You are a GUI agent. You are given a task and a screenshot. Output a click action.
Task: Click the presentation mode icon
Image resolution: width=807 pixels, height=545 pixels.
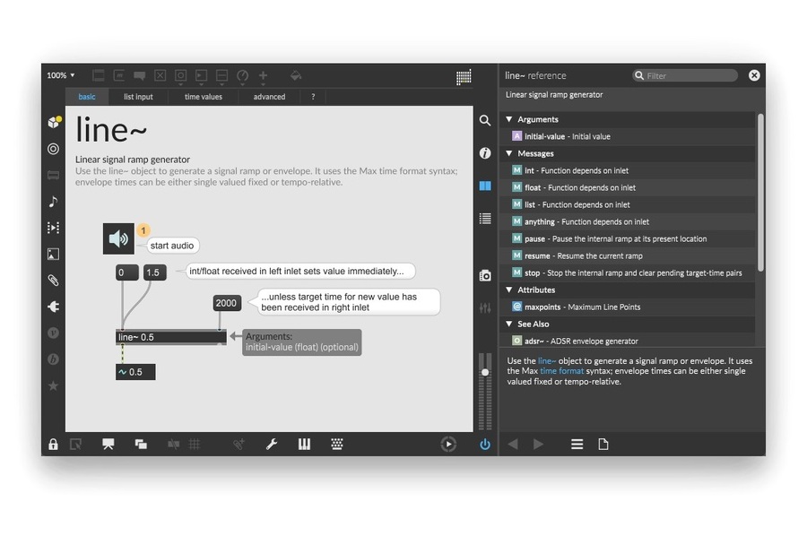[108, 444]
